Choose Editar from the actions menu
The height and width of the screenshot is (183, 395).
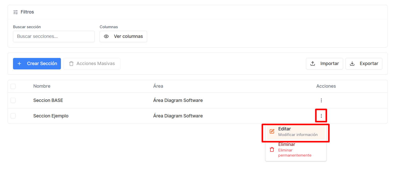pos(296,132)
